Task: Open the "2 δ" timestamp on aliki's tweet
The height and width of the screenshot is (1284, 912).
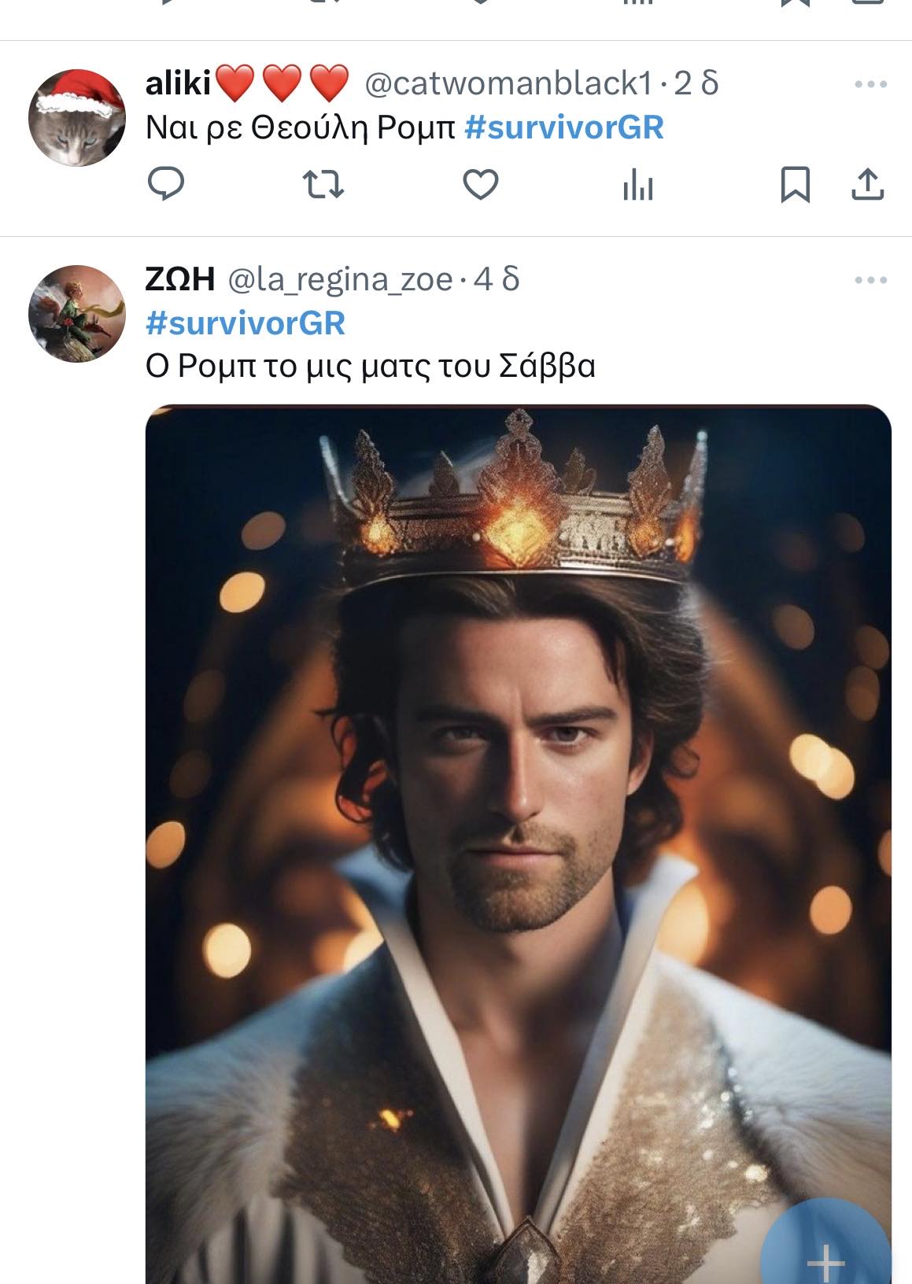Action: [696, 83]
